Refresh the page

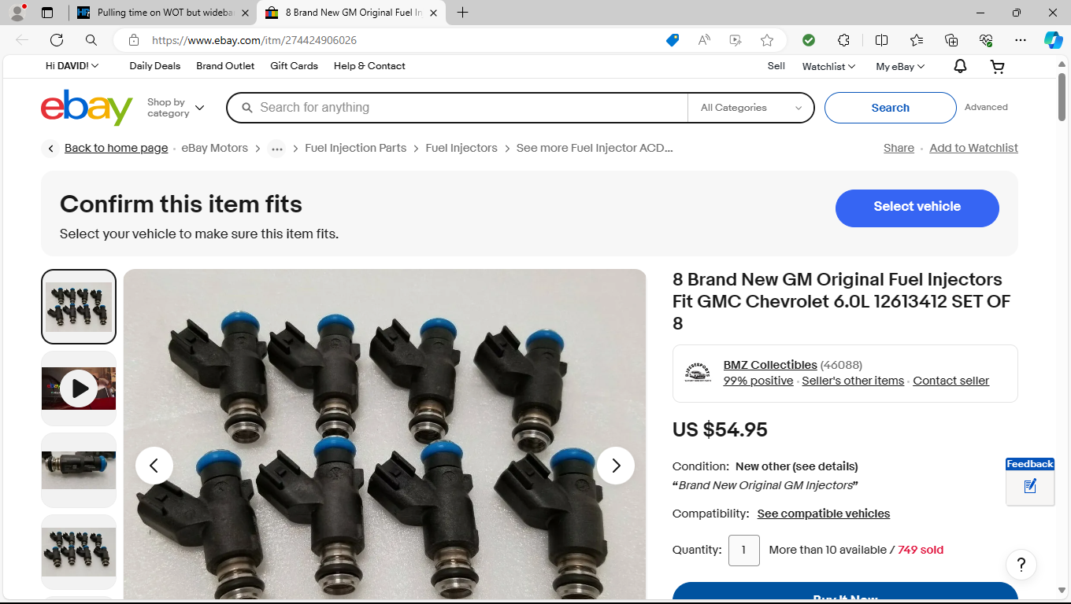click(x=57, y=40)
